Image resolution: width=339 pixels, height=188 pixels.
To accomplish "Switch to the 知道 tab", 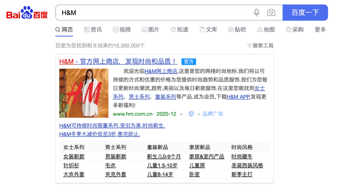I will [180, 30].
